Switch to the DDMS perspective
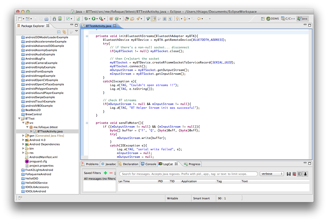The height and width of the screenshot is (222, 328). tap(273, 19)
